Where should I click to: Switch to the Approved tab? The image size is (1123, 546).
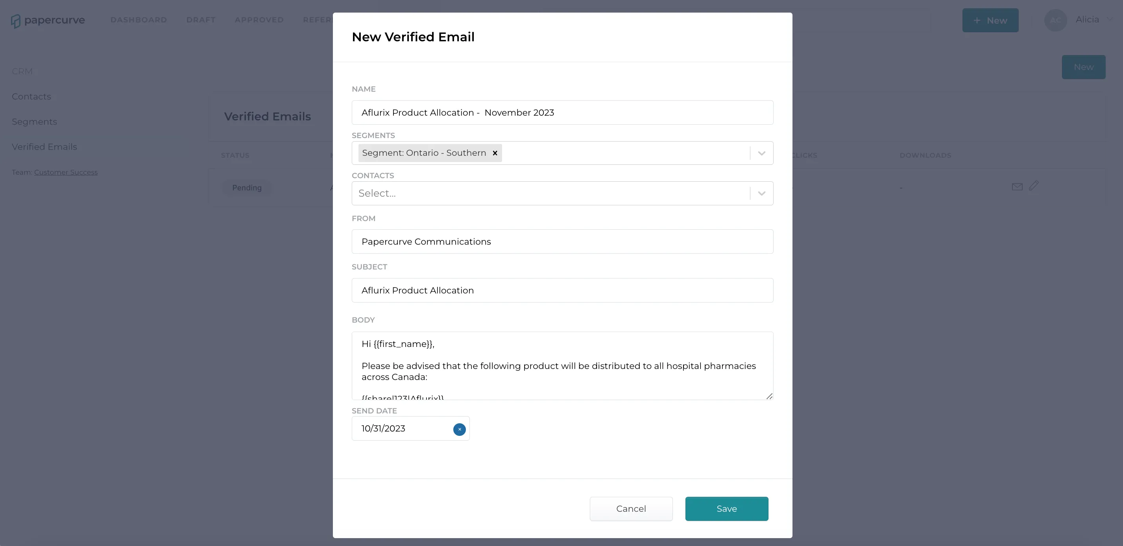point(259,20)
